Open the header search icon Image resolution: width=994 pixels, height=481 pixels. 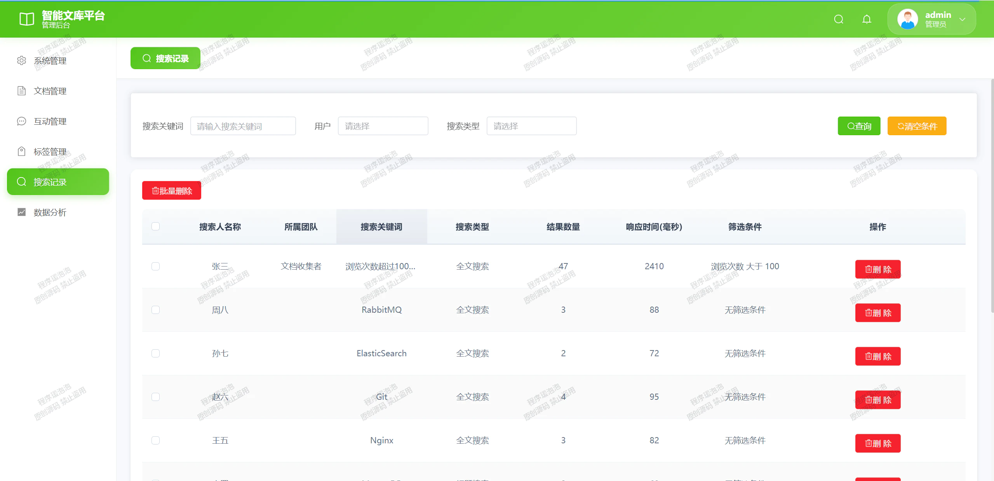[839, 19]
